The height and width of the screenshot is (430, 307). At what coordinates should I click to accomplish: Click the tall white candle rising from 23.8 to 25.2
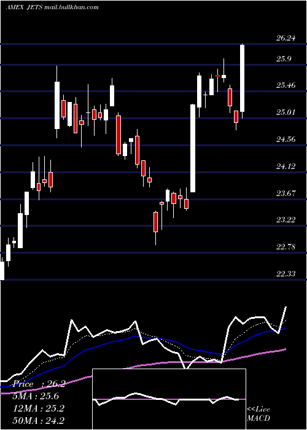[193, 148]
